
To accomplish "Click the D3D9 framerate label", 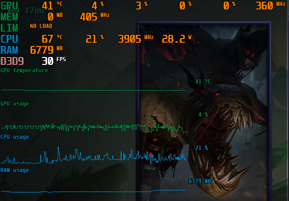I will pyautogui.click(x=12, y=61).
